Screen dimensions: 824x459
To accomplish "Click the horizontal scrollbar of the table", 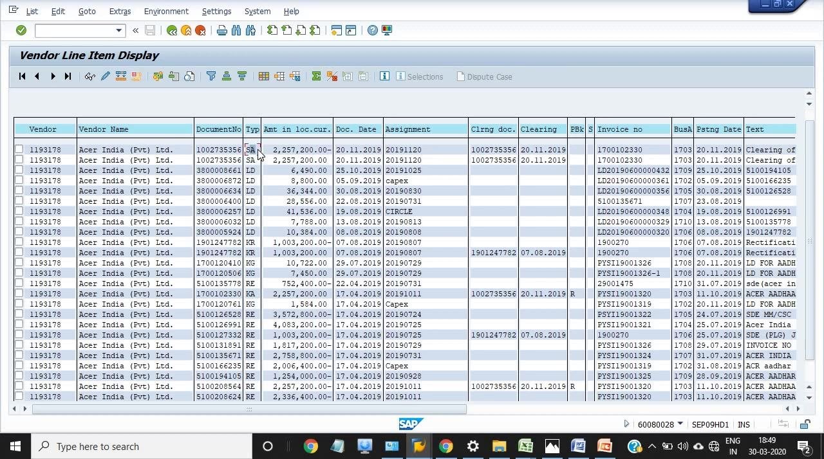I will click(x=248, y=409).
